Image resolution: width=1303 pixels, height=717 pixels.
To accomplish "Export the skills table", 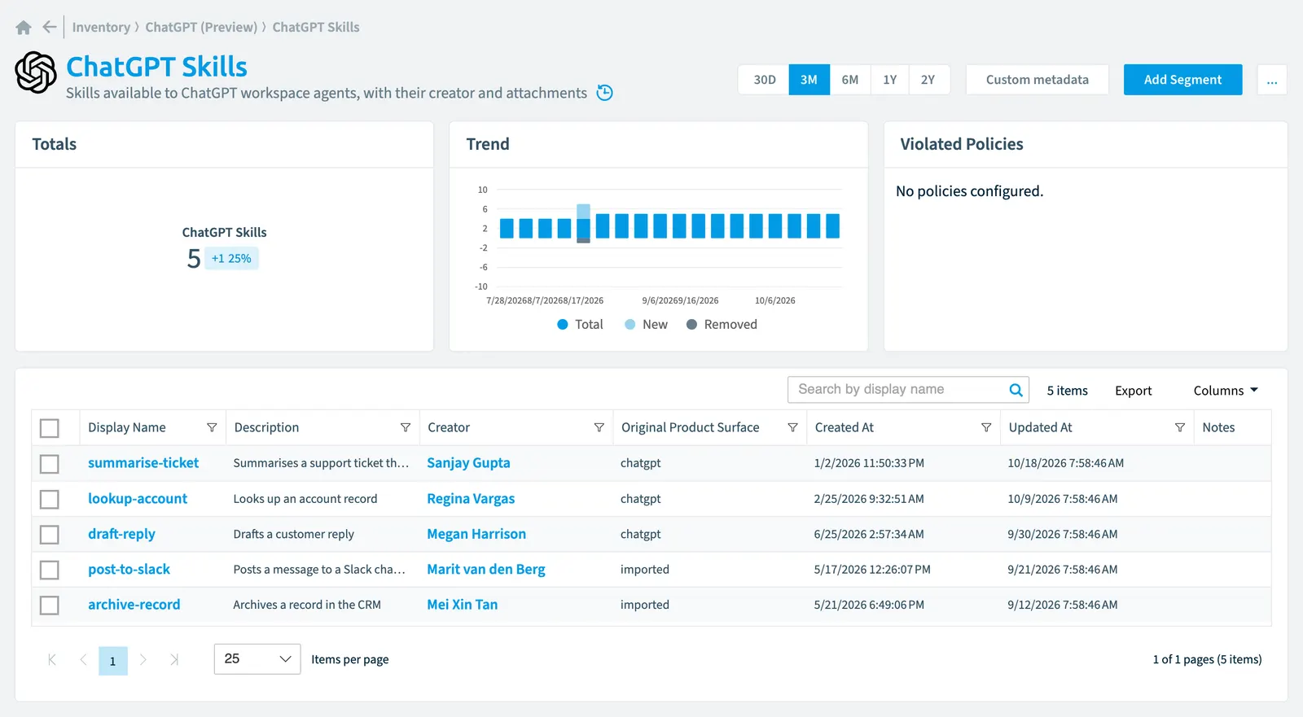I will point(1134,391).
